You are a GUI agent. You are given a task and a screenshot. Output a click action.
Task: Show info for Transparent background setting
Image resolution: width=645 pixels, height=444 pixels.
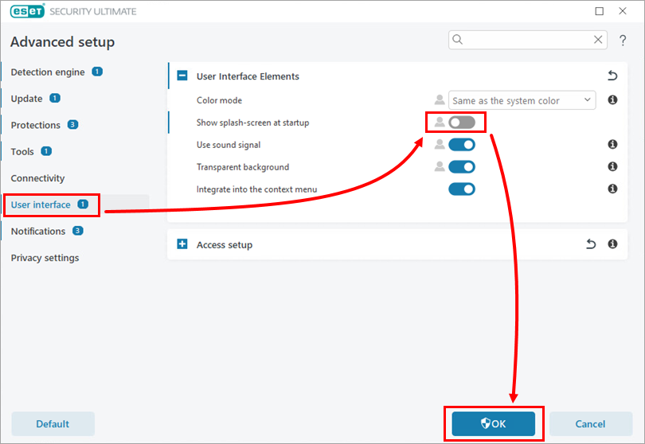click(x=612, y=167)
